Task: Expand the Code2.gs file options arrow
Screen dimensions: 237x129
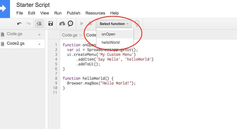Action: pos(39,44)
